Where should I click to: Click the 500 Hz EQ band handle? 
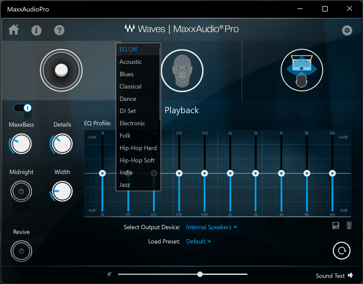pyautogui.click(x=204, y=173)
